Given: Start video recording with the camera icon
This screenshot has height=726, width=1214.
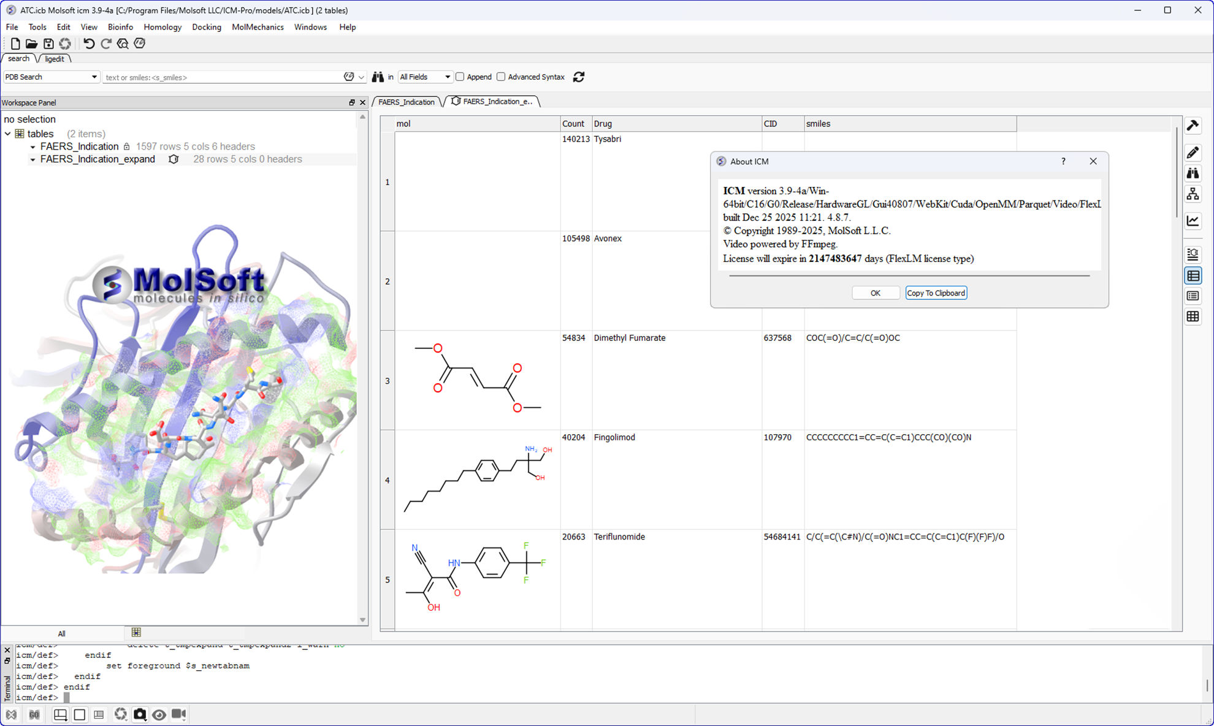Looking at the screenshot, I should click(178, 714).
